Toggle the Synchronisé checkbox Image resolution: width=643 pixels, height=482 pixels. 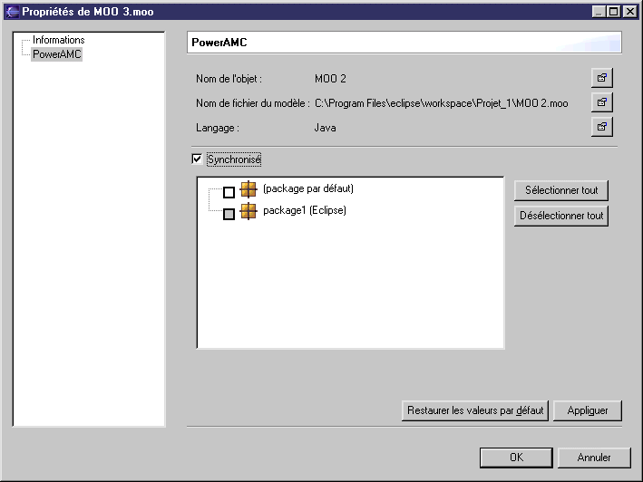tap(197, 159)
